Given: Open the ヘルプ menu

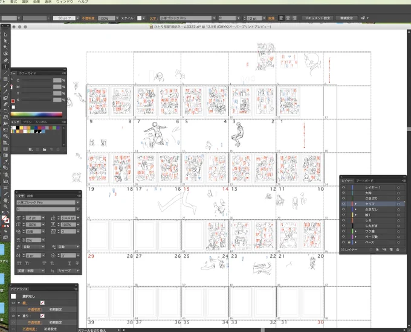Looking at the screenshot, I should (83, 2).
